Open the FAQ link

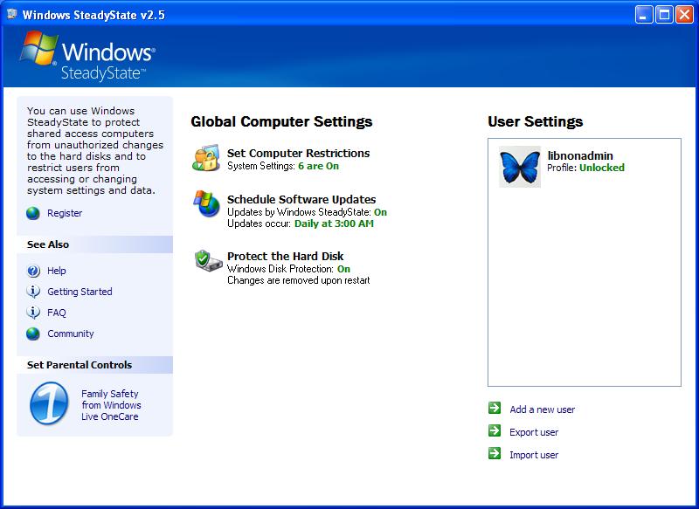[57, 313]
